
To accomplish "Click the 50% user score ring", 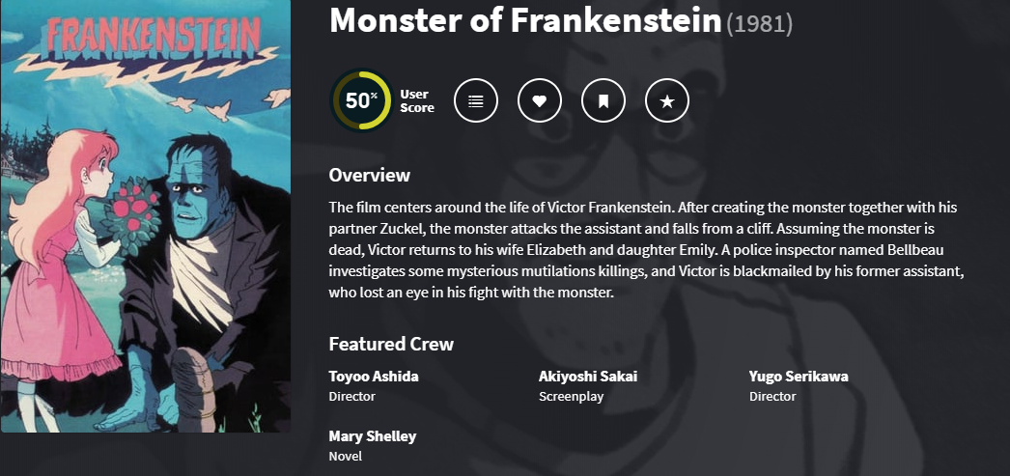I will (x=361, y=100).
